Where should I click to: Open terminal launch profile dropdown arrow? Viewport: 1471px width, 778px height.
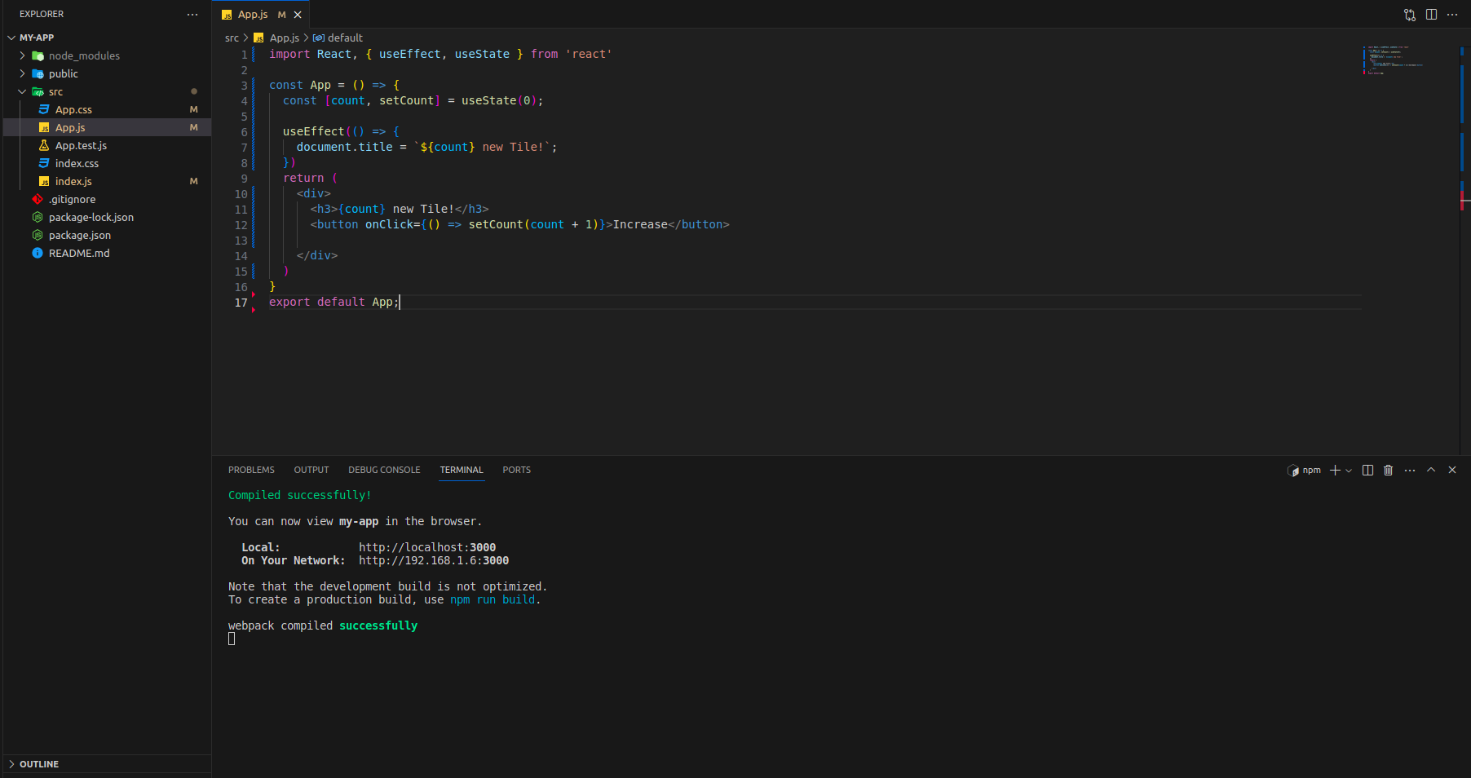pos(1349,471)
